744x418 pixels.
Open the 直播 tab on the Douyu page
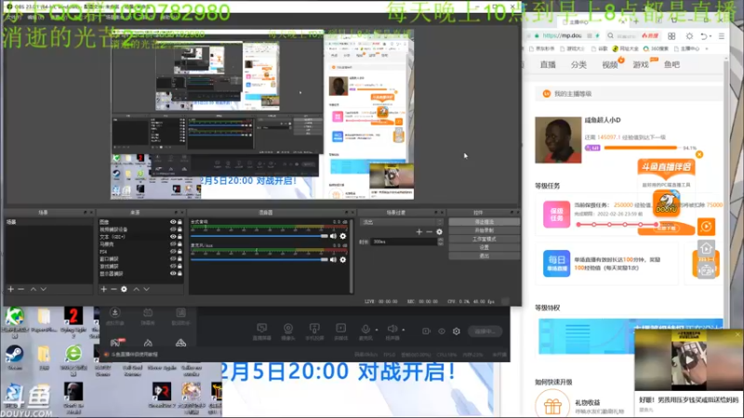click(548, 65)
